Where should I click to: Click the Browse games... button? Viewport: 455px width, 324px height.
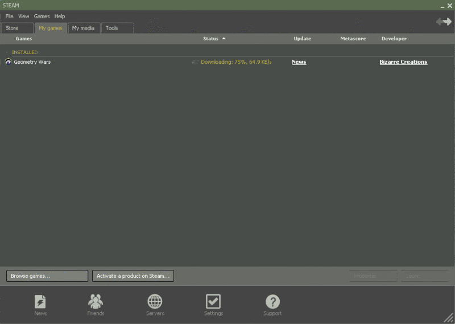(x=47, y=276)
